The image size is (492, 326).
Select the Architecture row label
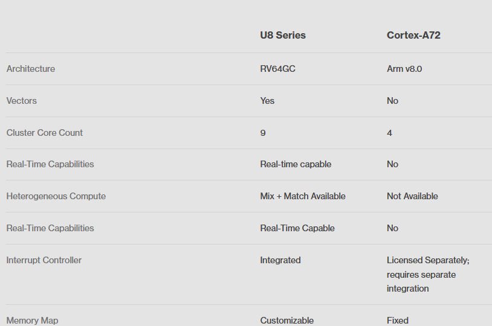tap(31, 69)
